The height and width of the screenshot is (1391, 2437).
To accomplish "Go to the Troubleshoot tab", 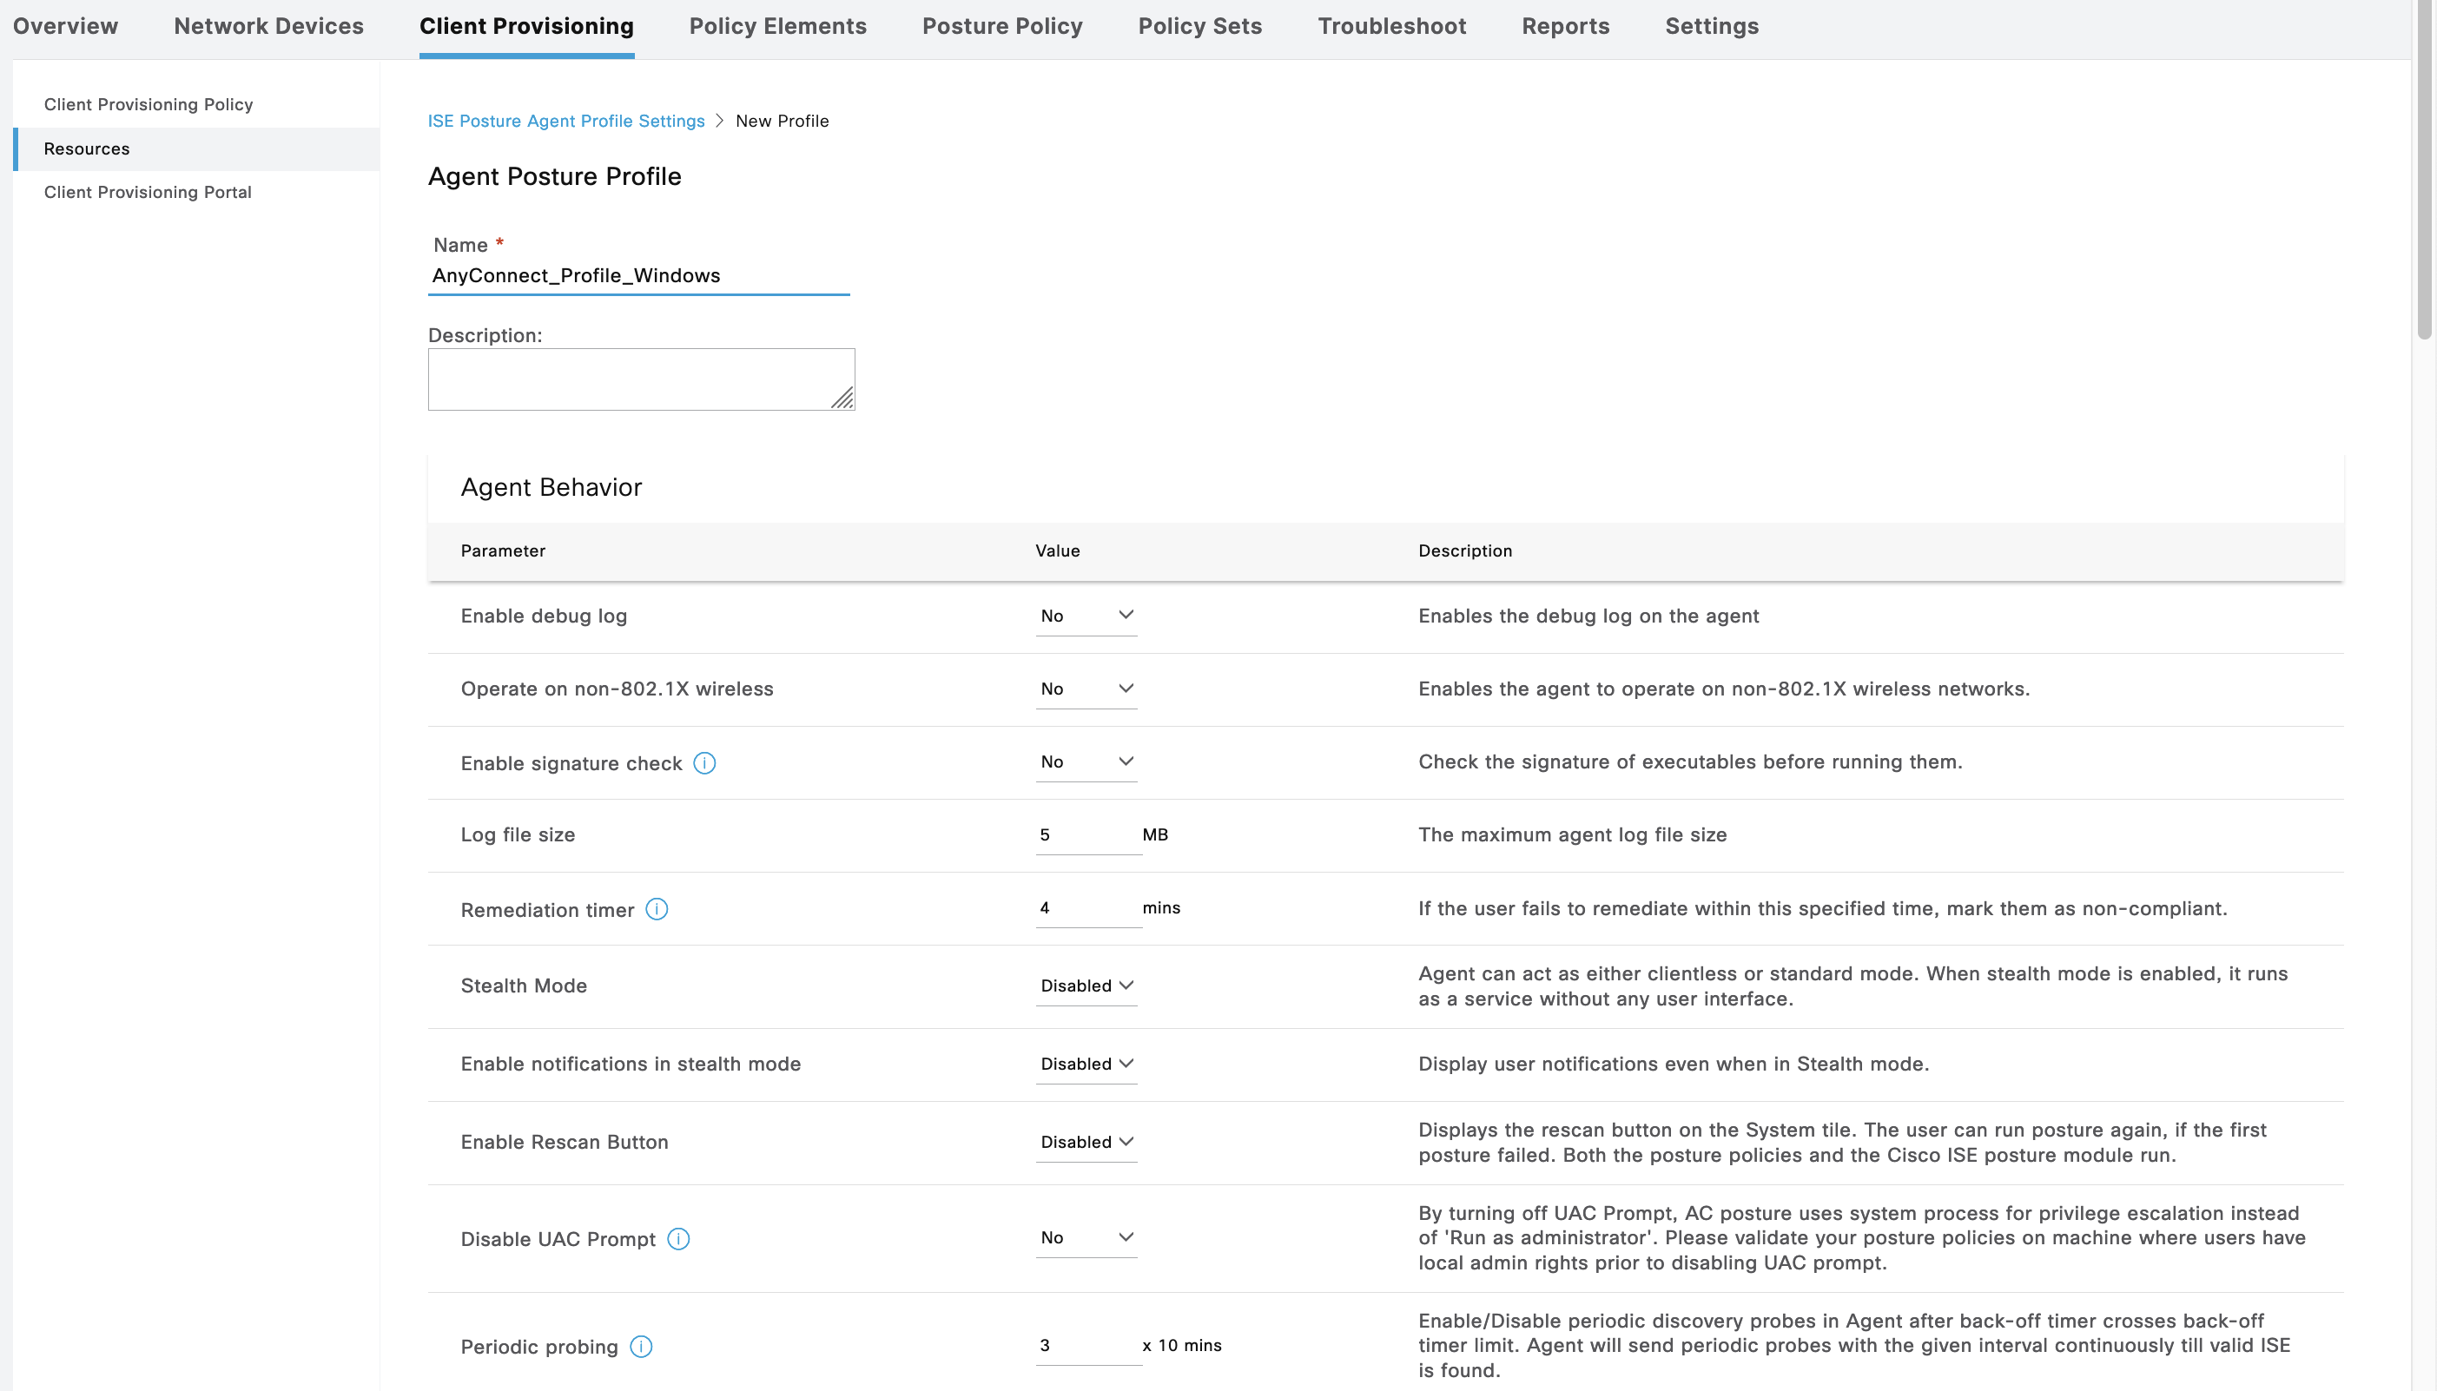I will [1392, 27].
